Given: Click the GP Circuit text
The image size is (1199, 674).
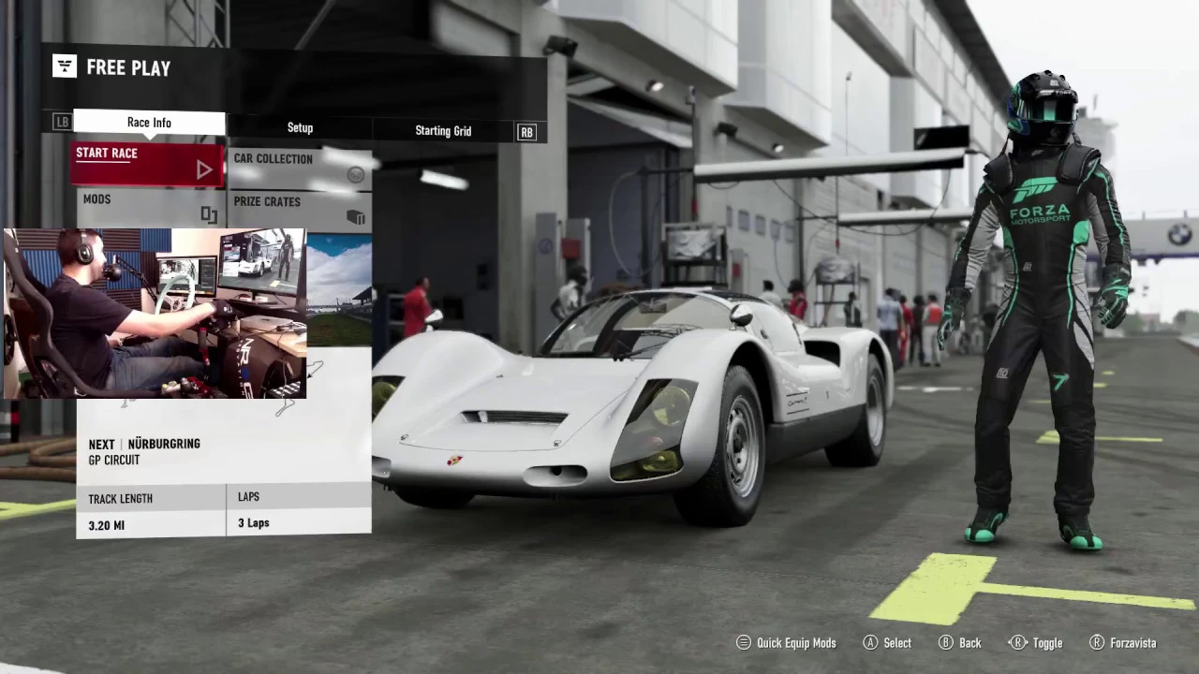Looking at the screenshot, I should 114,461.
